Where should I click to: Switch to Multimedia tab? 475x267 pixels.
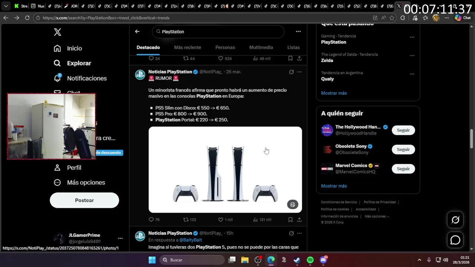coord(261,47)
